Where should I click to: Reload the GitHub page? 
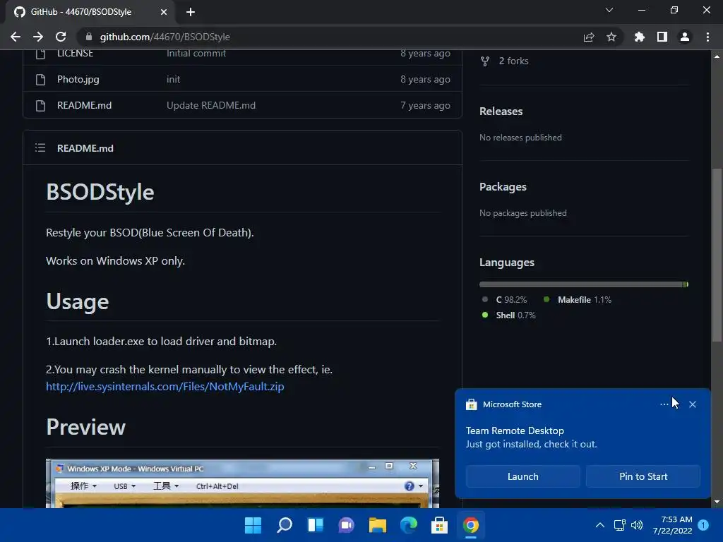coord(61,37)
